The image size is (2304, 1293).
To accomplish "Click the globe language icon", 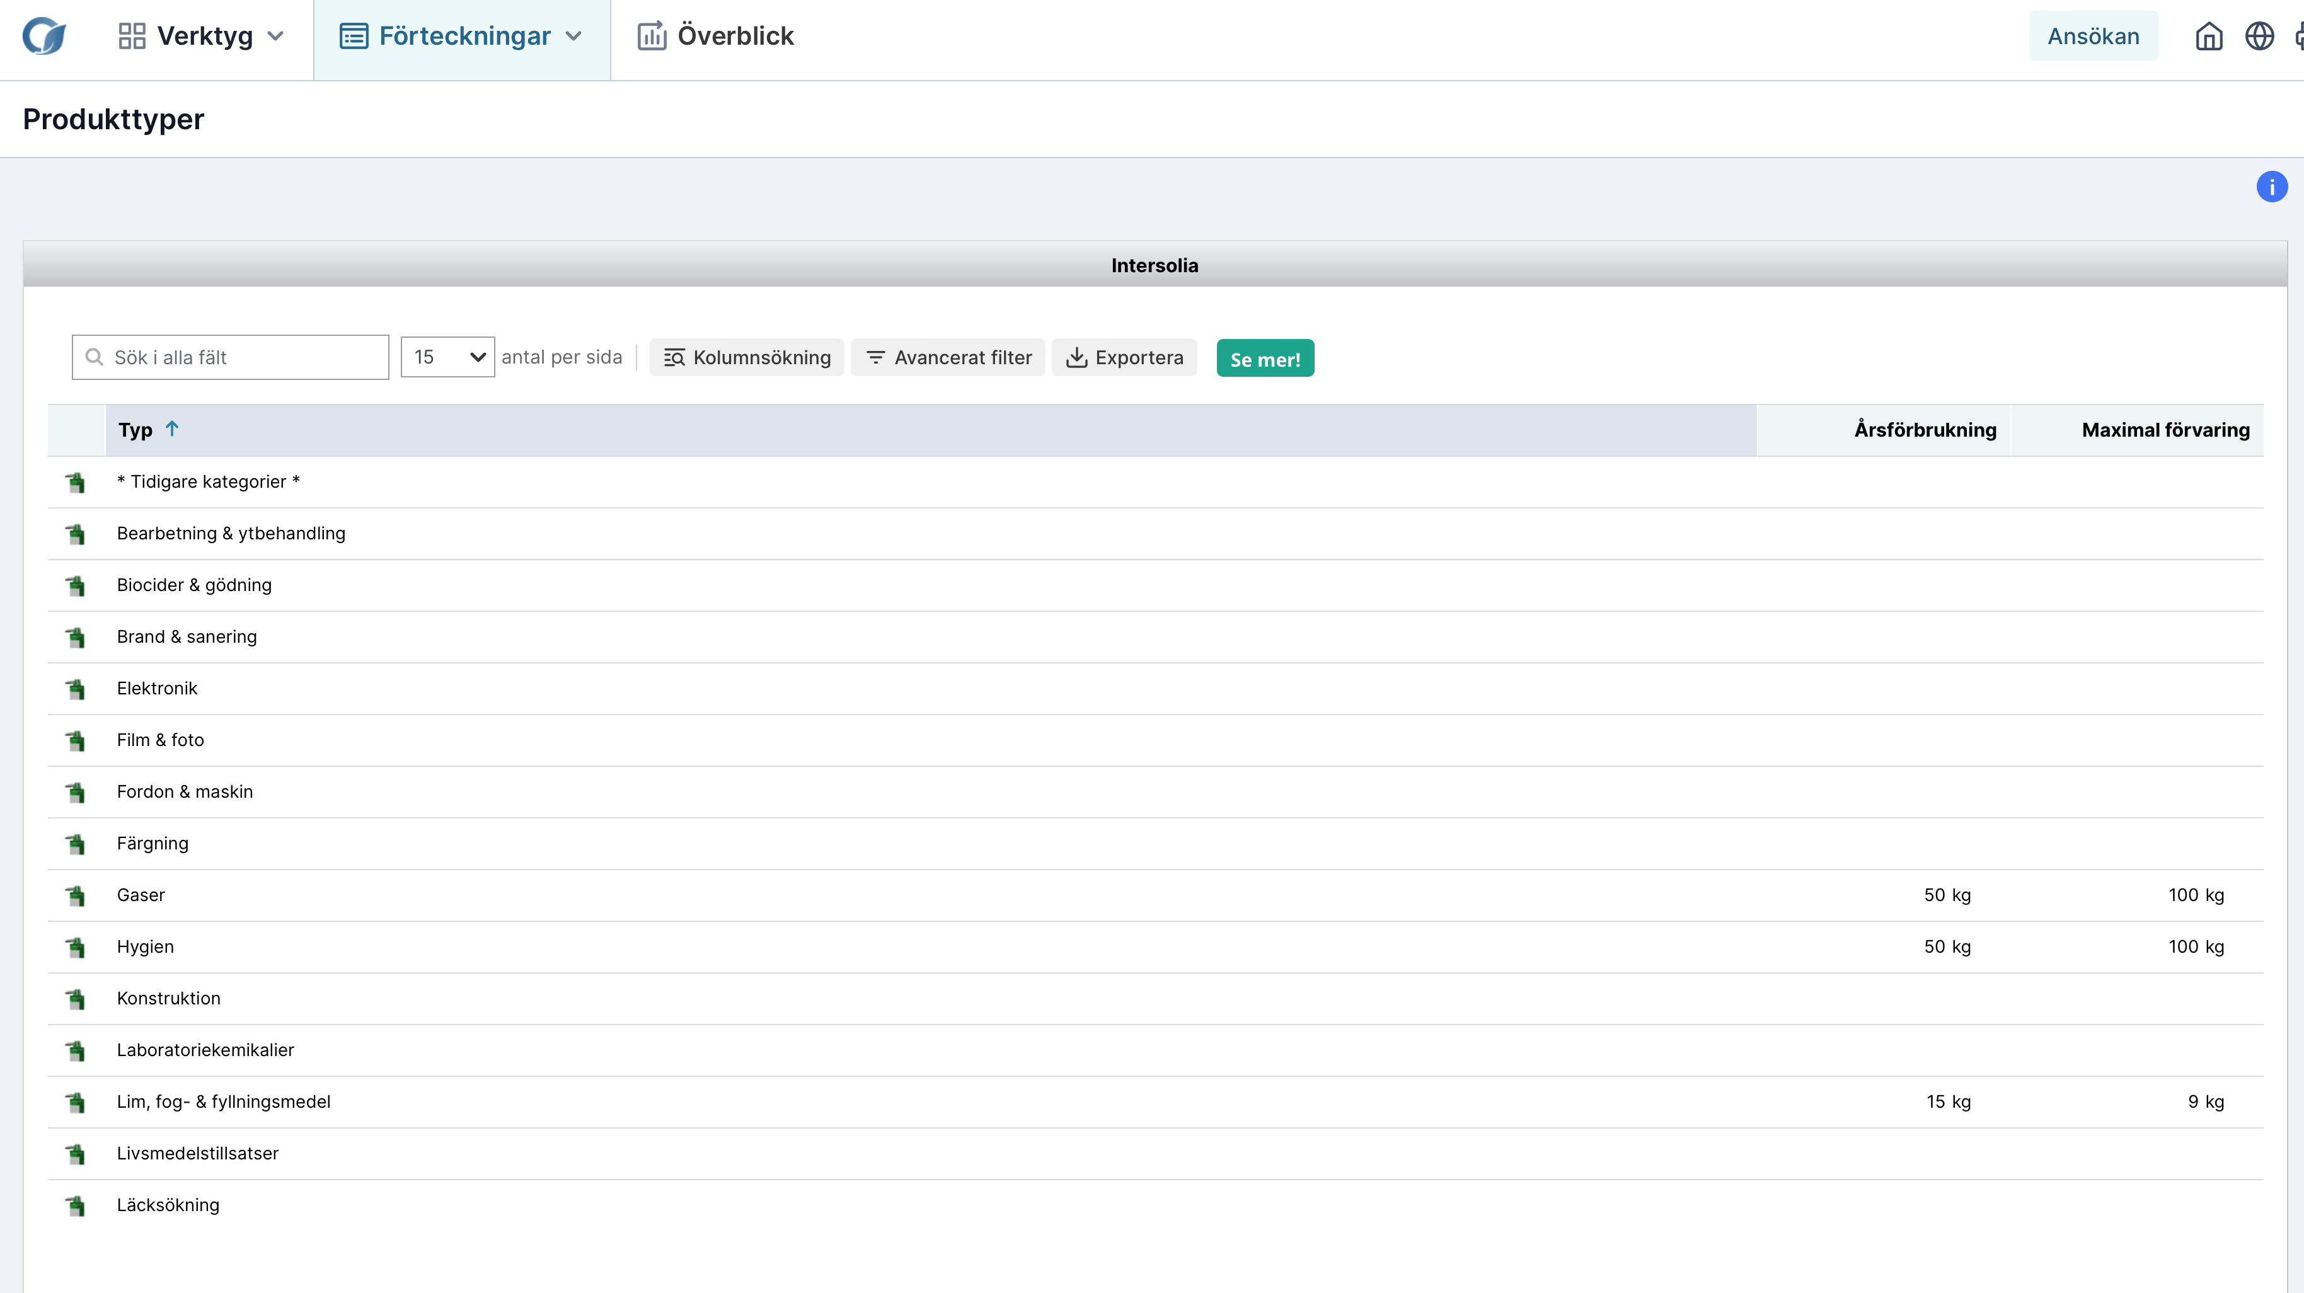I will [x=2259, y=37].
